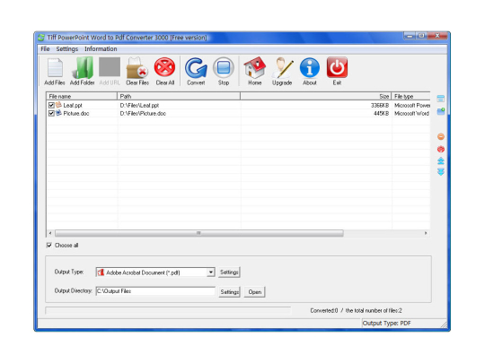This screenshot has width=485, height=363.
Task: Click the horizontal scrollbar thumb
Action: (198, 233)
